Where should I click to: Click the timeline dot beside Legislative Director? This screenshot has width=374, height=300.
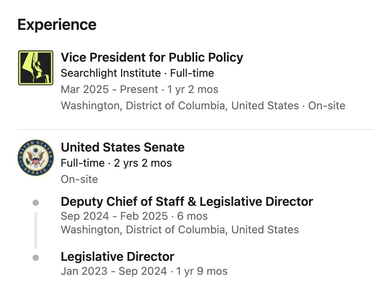tap(36, 258)
